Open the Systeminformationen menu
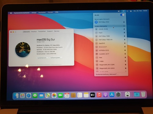 click(22, 13)
